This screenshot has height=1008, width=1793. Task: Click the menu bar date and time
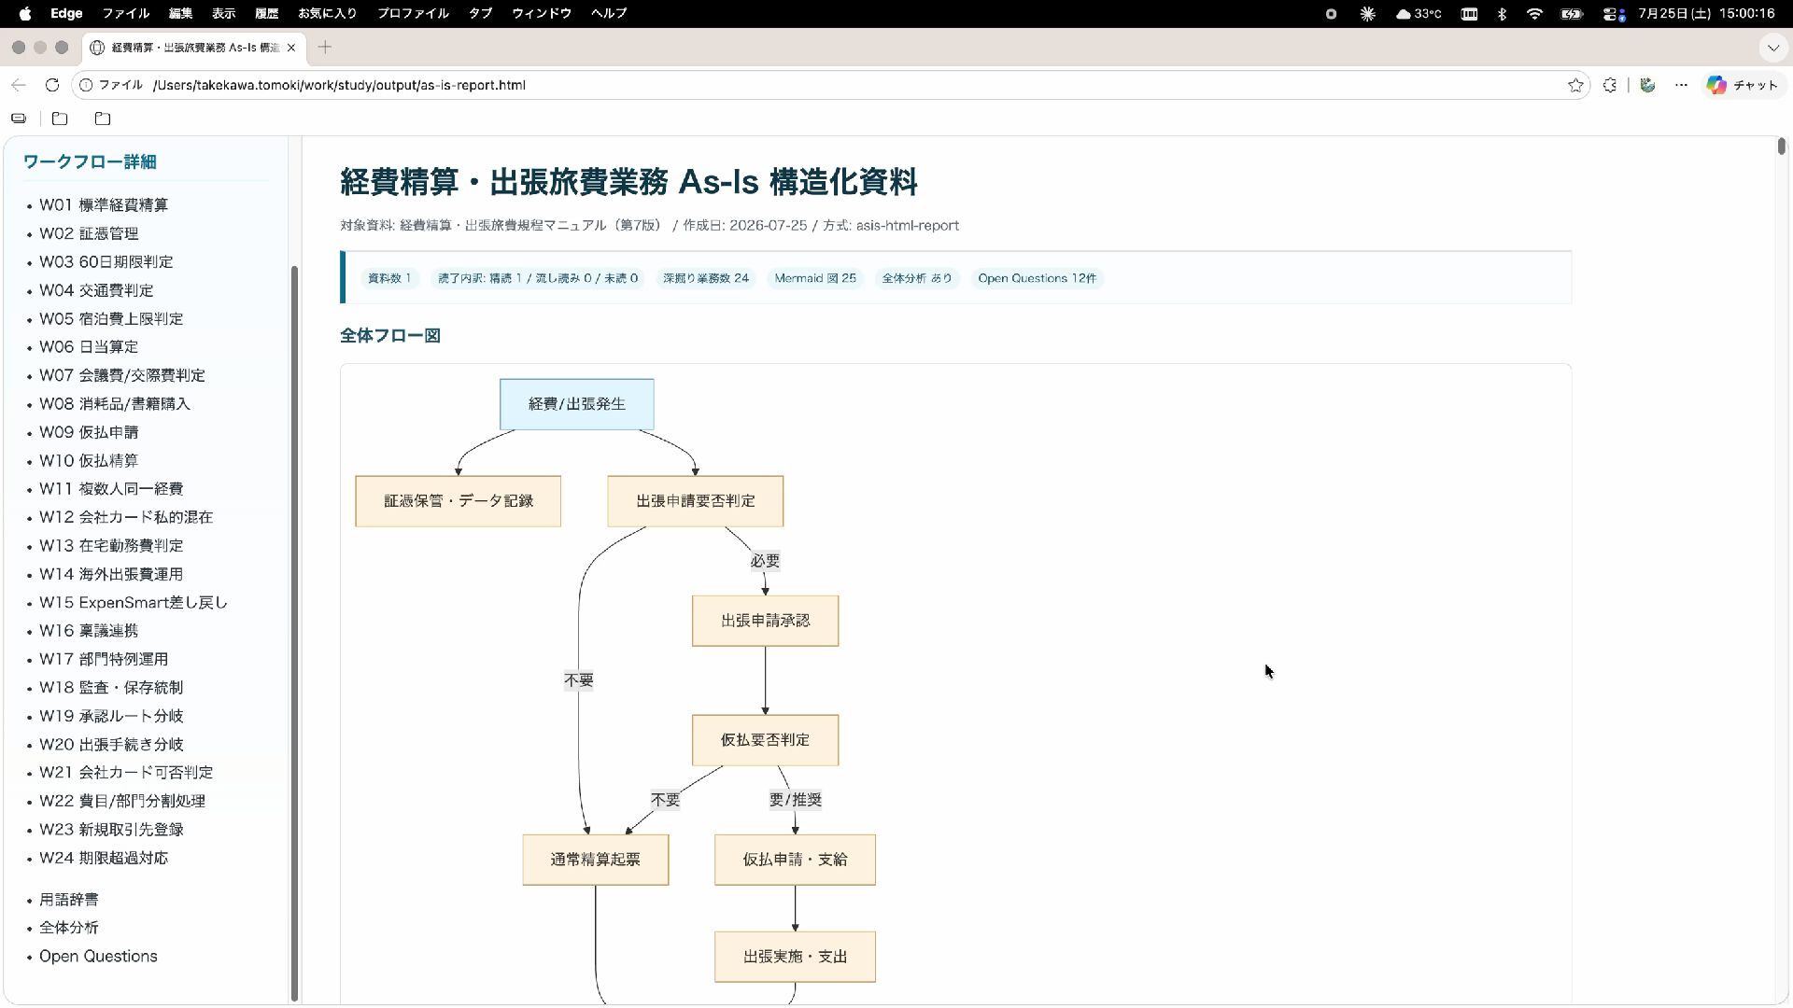(x=1706, y=14)
